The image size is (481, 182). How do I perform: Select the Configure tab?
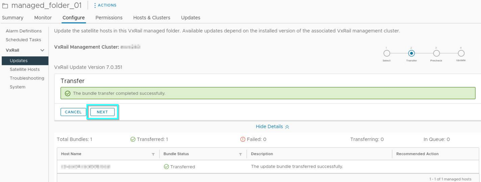pyautogui.click(x=74, y=18)
